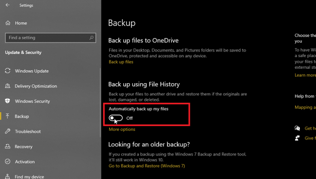316x179 pixels.
Task: Click the Back up files link
Action: pyautogui.click(x=121, y=62)
